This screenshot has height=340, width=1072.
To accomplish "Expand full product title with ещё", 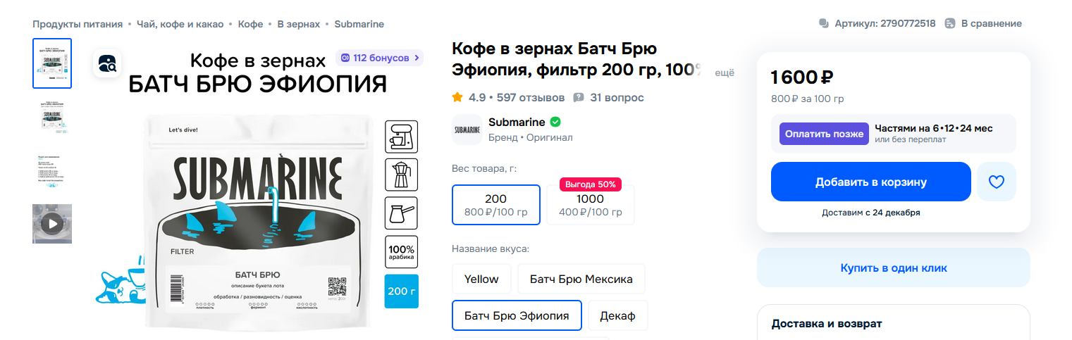I will pos(725,72).
